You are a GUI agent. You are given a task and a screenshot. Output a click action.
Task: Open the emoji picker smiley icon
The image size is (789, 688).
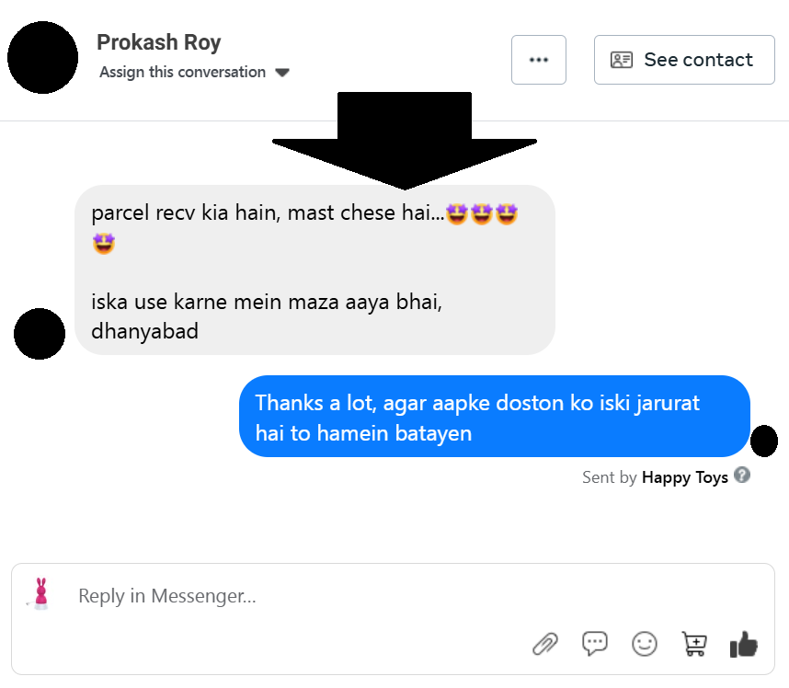(x=645, y=644)
